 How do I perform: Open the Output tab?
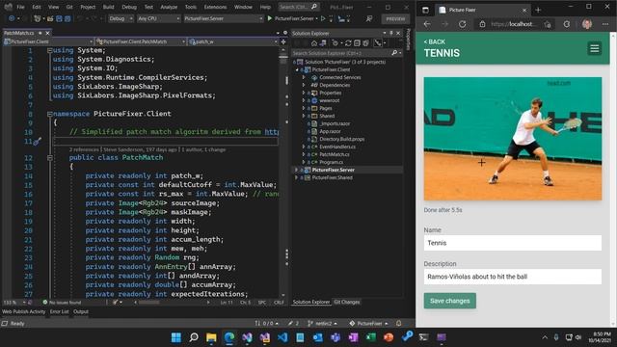[x=81, y=311]
